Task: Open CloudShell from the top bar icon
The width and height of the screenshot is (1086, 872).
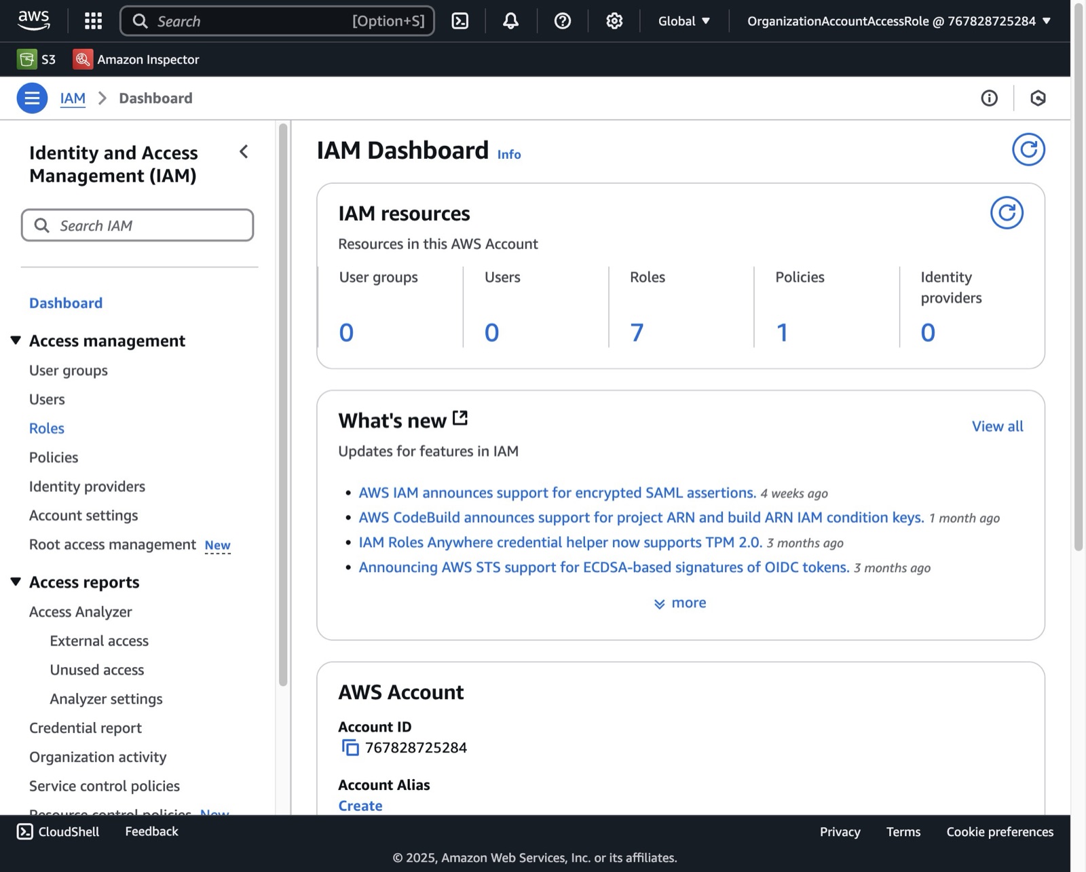Action: point(460,21)
